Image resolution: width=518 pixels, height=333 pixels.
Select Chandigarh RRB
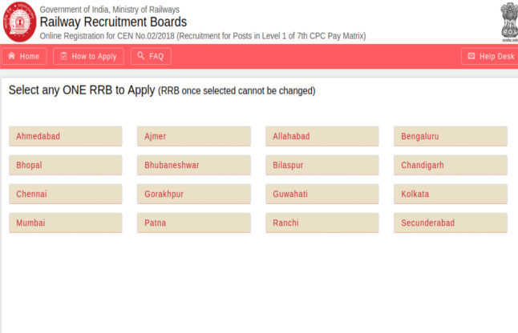coord(450,165)
